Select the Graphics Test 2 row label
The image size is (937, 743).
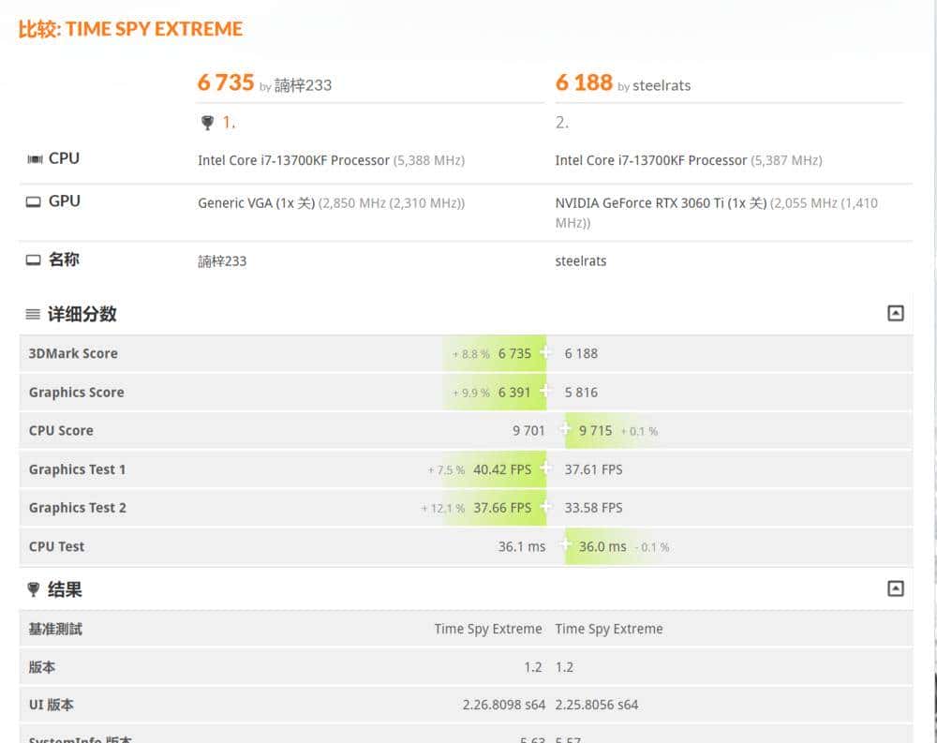point(77,507)
